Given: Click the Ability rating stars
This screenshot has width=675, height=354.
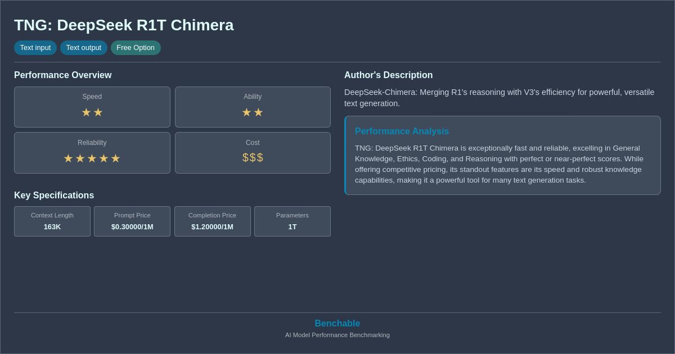Looking at the screenshot, I should [253, 112].
